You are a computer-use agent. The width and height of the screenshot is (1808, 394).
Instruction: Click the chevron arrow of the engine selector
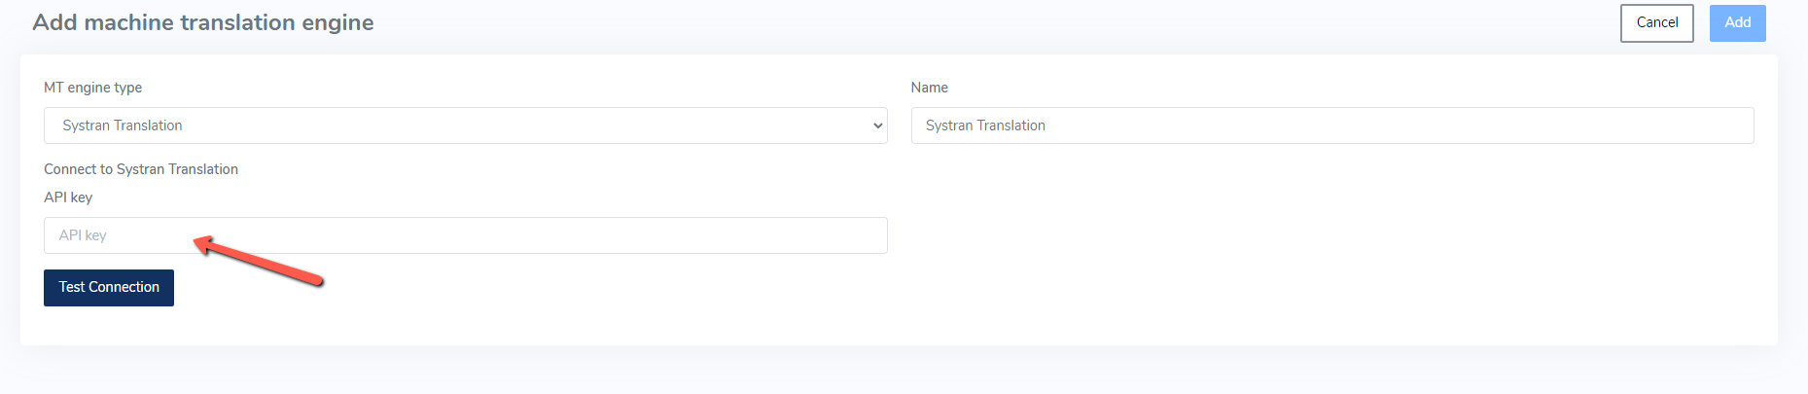877,125
